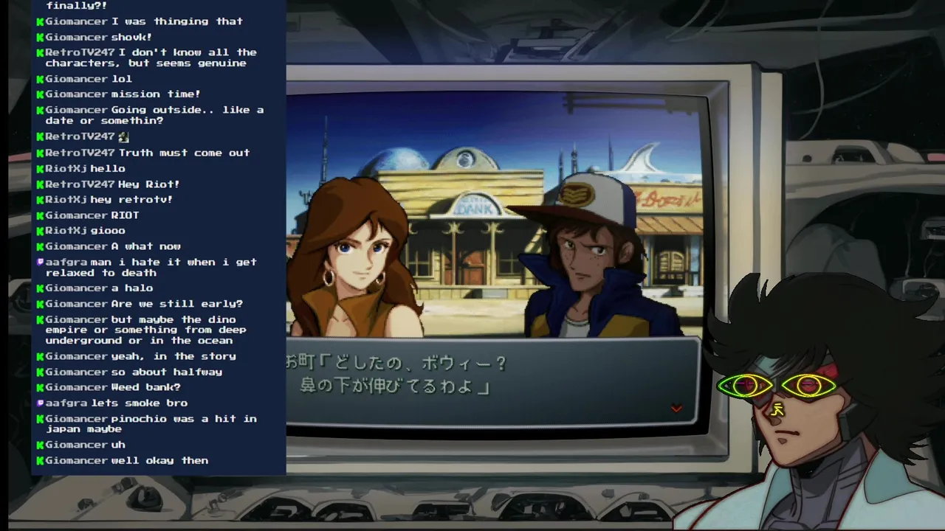Click the badge icon before Giomancer 'uh'
The width and height of the screenshot is (945, 531).
(x=41, y=445)
